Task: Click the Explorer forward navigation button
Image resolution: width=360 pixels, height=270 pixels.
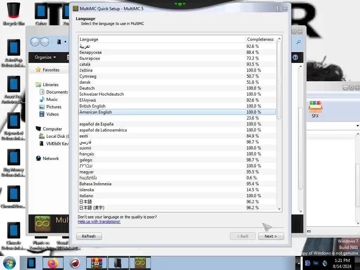Action: [45, 42]
